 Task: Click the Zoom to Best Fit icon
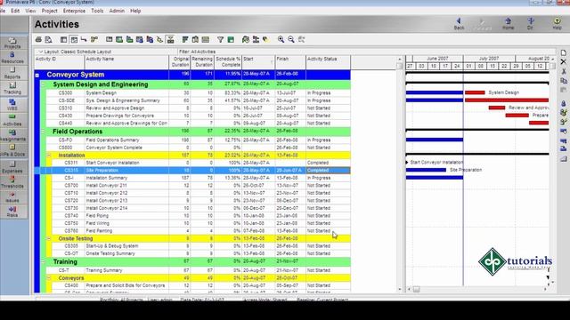(301, 39)
